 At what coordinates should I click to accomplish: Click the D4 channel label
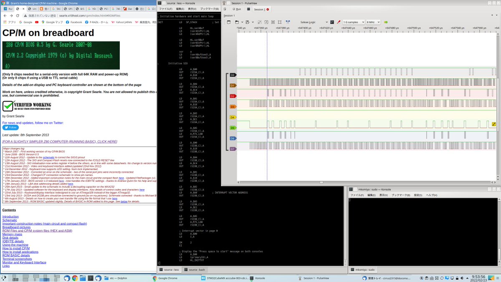[233, 117]
